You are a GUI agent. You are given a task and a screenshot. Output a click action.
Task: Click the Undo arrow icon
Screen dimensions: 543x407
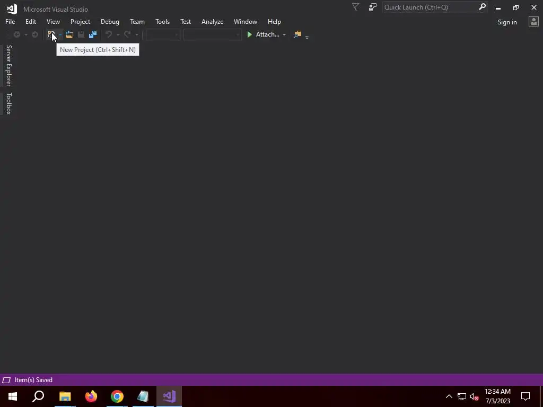109,34
